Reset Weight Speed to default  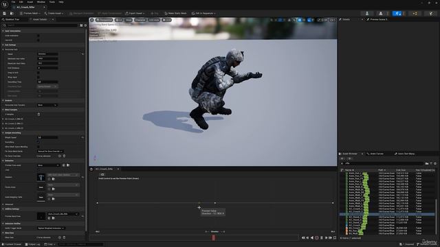pos(82,137)
